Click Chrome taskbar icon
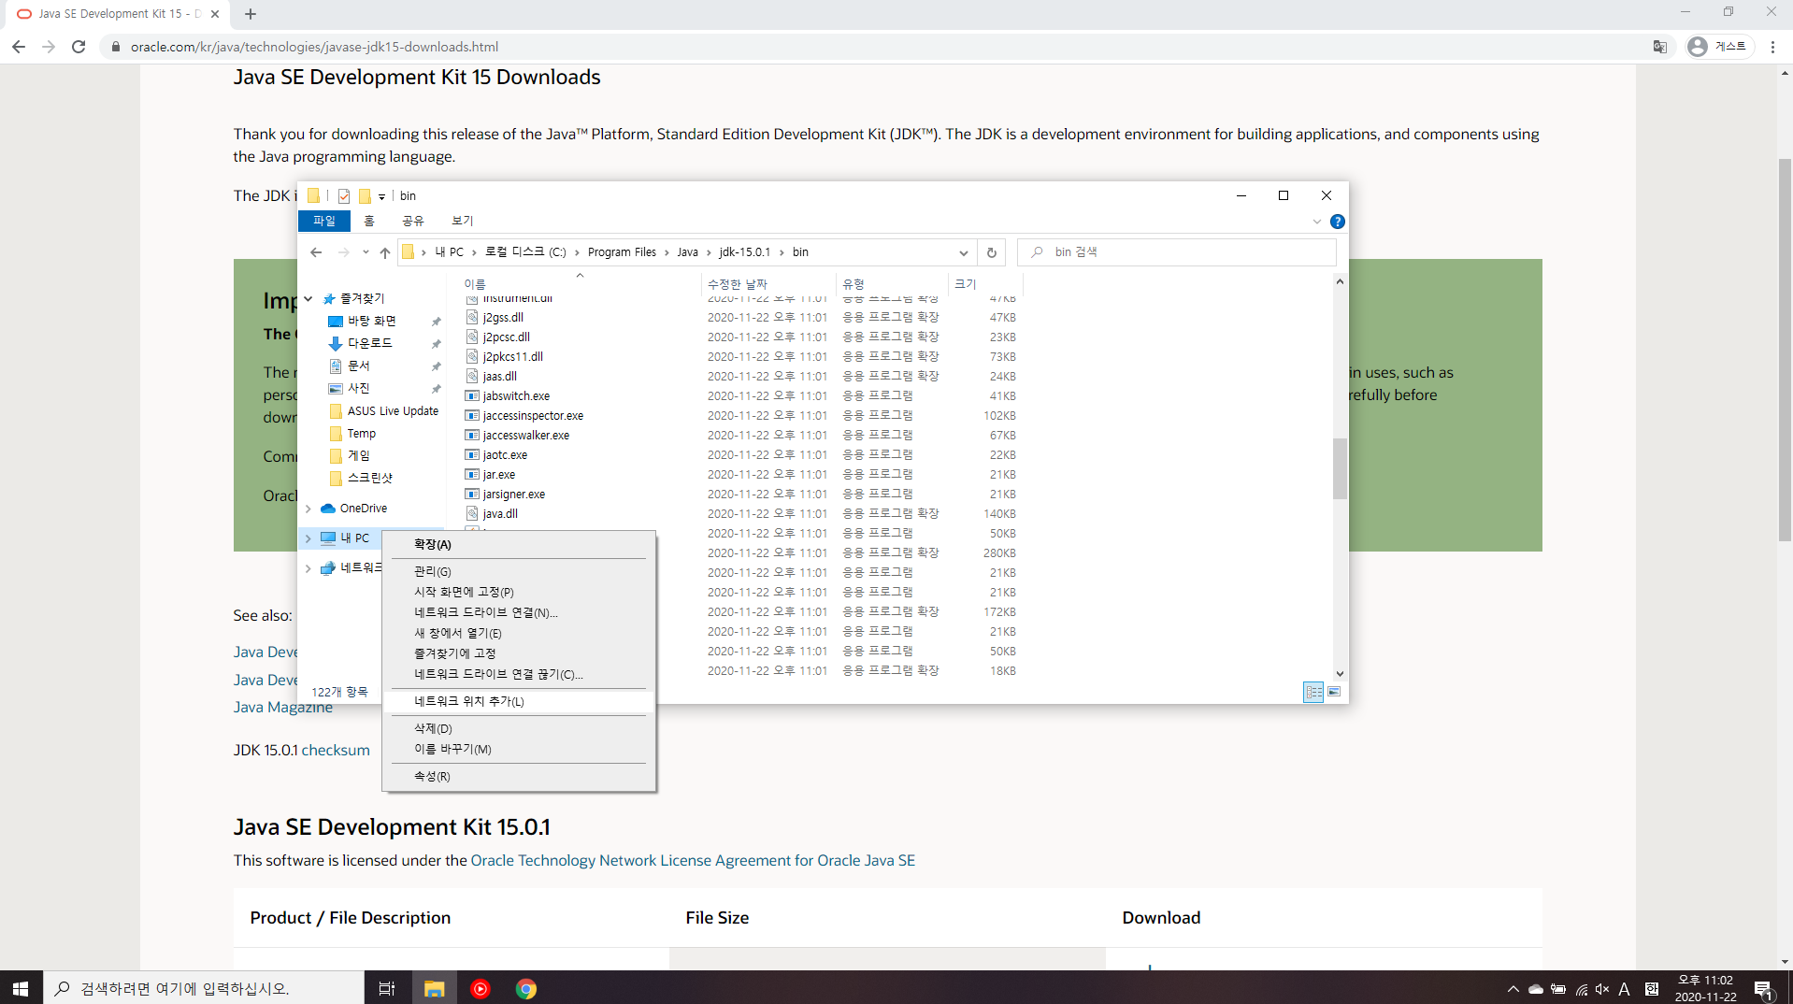Image resolution: width=1793 pixels, height=1004 pixels. pyautogui.click(x=526, y=988)
